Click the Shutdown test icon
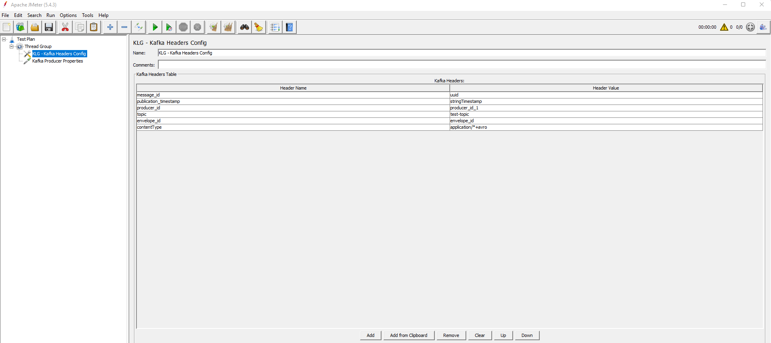Screen dimensions: 771x343 pyautogui.click(x=197, y=27)
